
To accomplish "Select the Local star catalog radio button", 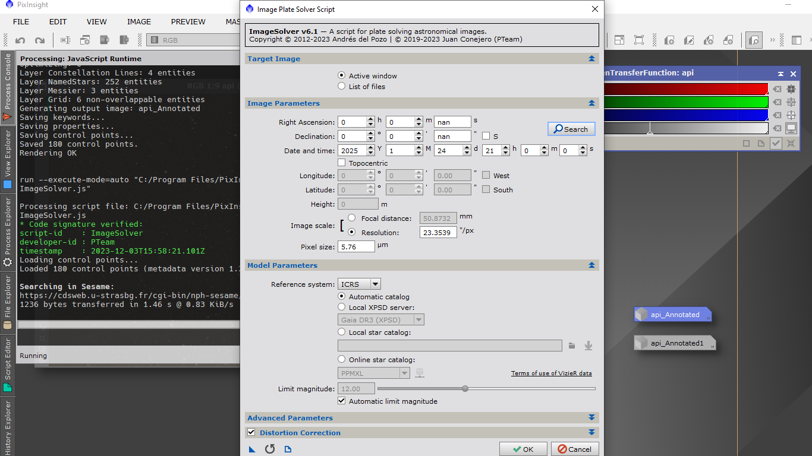I will [x=341, y=332].
